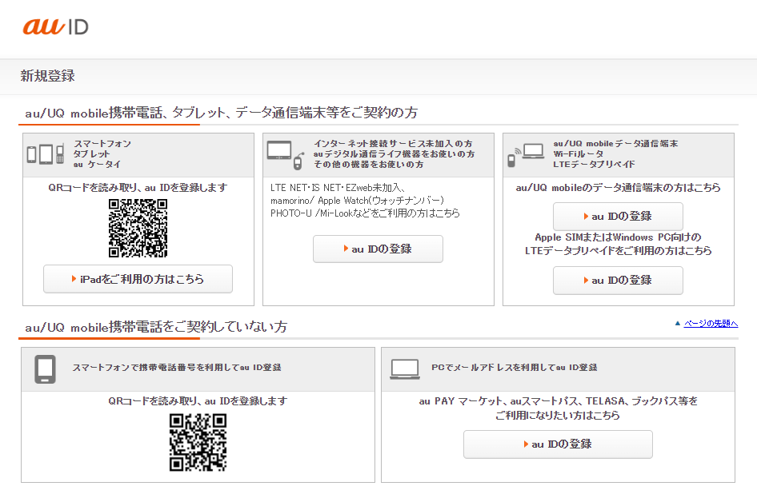Screen dimensions: 757x494
Task: Click the LTE NET・IS NET・EZweb未加入 text
Action: 338,188
